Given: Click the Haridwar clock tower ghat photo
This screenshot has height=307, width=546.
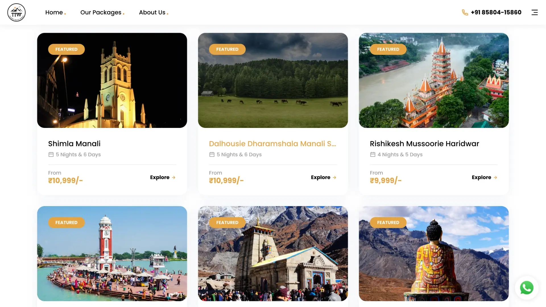Looking at the screenshot, I should [112, 254].
